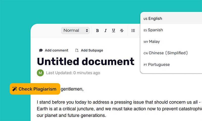Choose Portuguese from the language list
This screenshot has width=202, height=121.
click(159, 64)
